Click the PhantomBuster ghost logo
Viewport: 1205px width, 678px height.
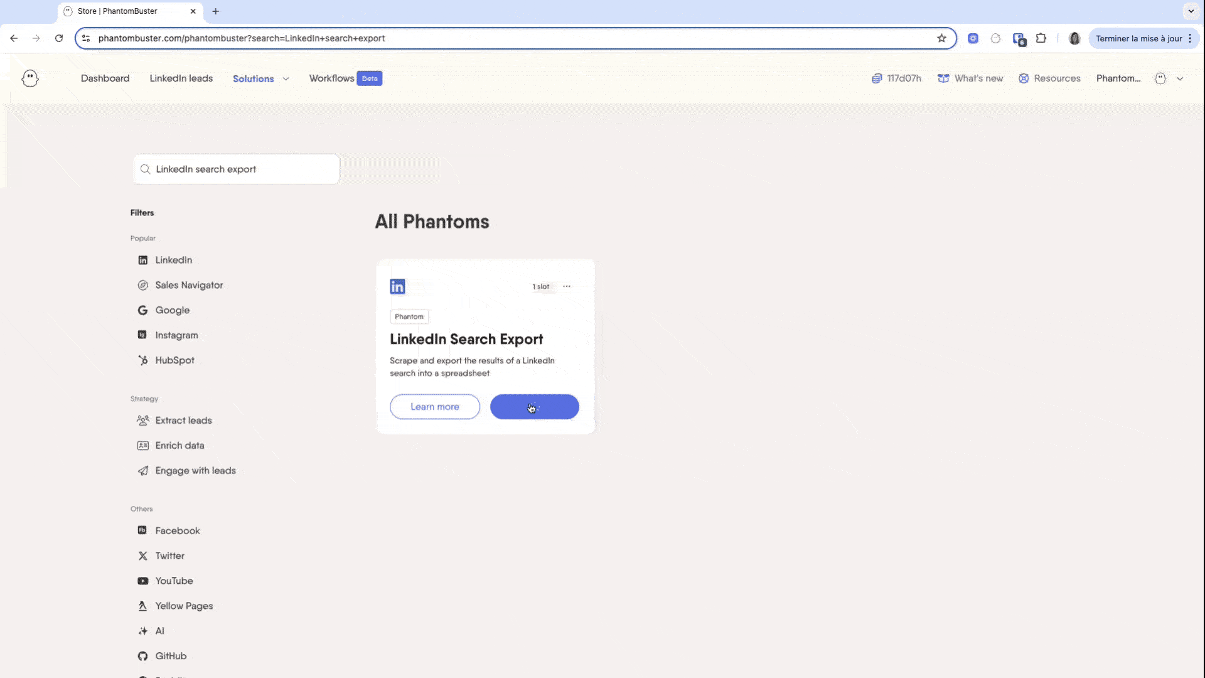coord(30,78)
